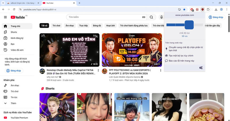This screenshot has width=230, height=121.
Task: Click FPT POLYTECHNIC vs GAM ESPORTS title
Action: tap(130, 72)
